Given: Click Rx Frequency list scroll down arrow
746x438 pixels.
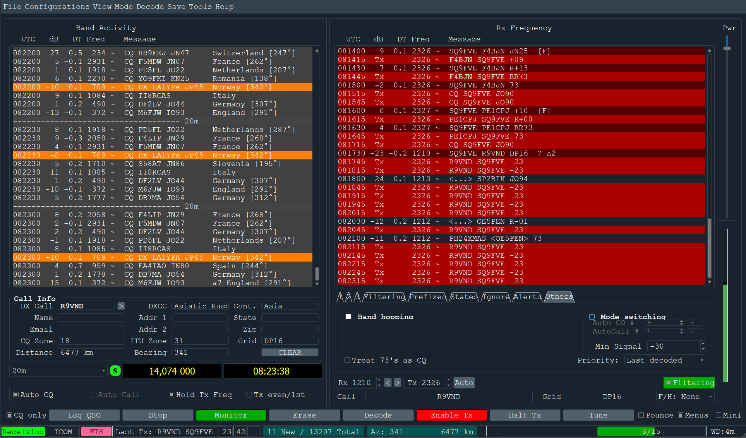Looking at the screenshot, I should 709,282.
